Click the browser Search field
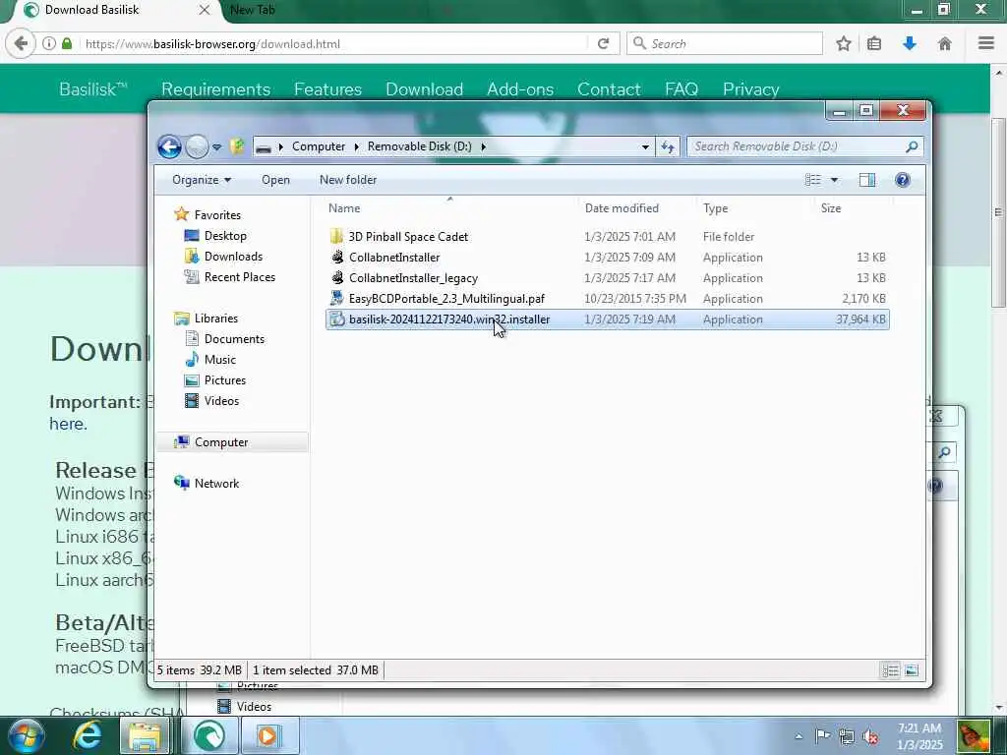 725,43
